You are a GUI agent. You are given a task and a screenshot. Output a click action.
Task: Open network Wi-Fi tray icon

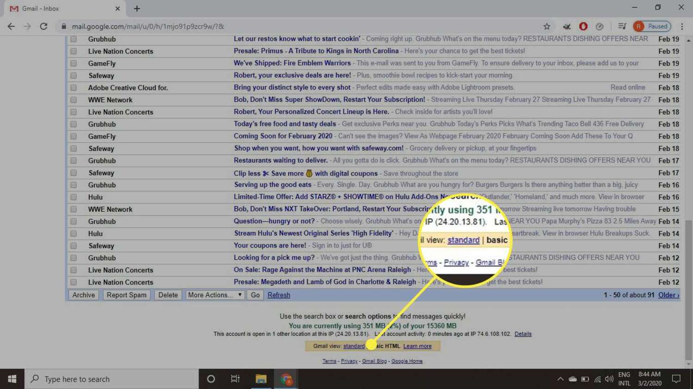tap(597, 379)
